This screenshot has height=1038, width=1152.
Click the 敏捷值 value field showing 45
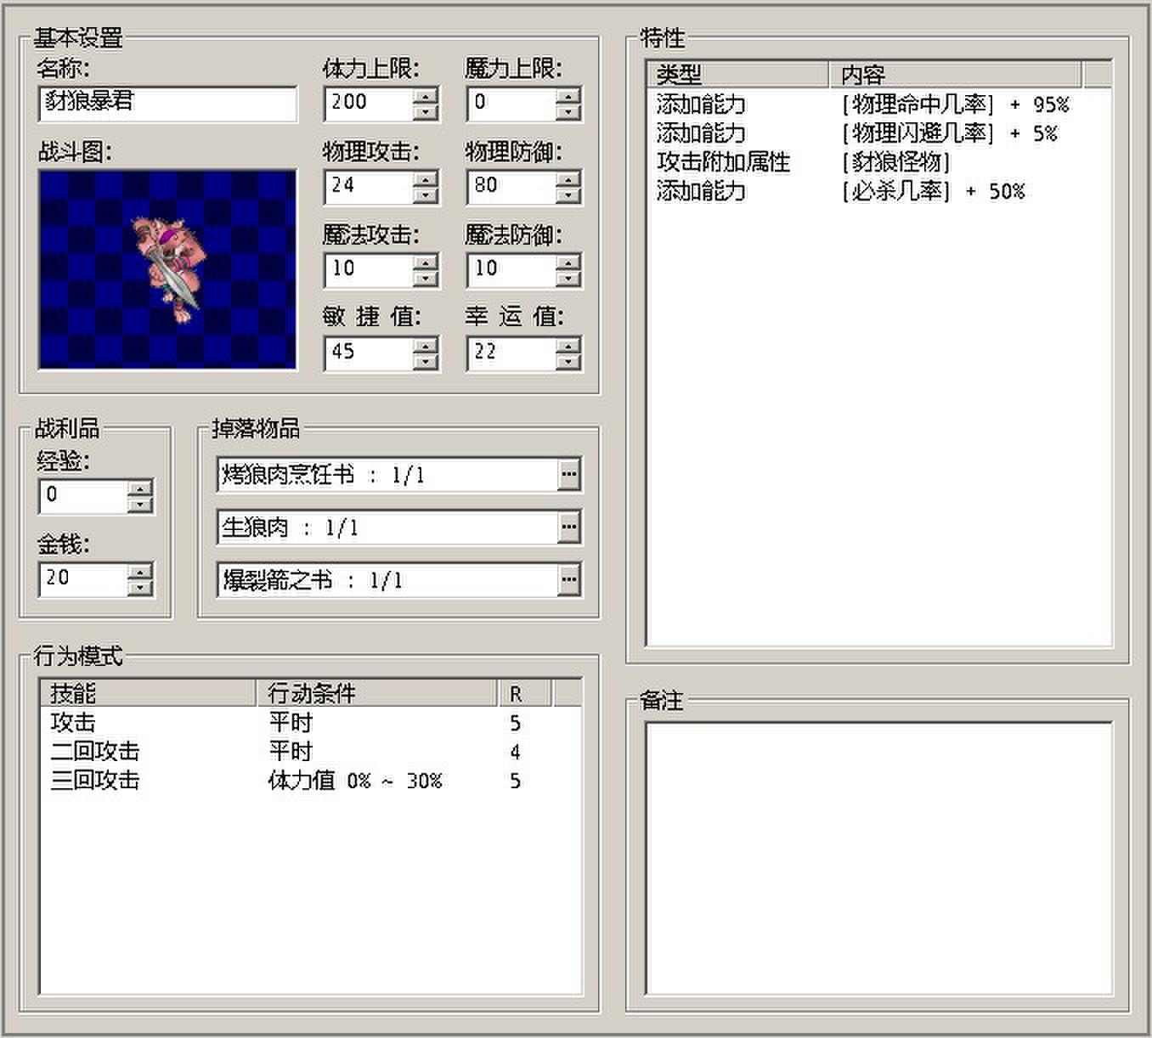370,353
